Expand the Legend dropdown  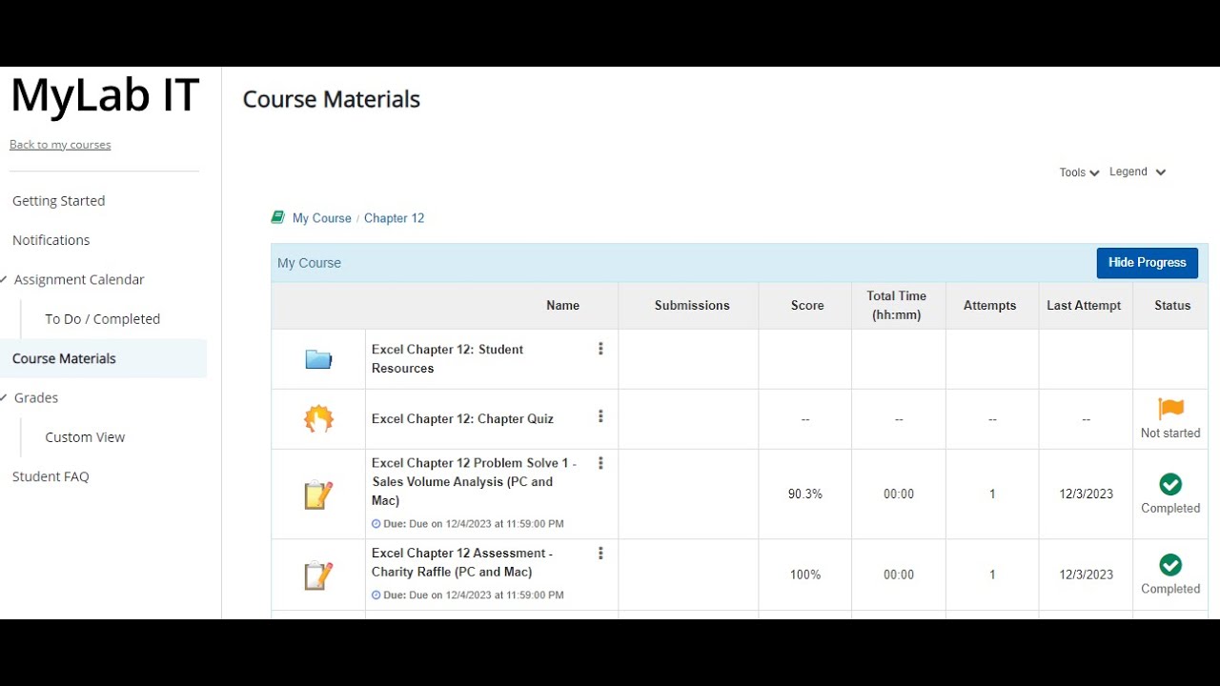tap(1137, 172)
